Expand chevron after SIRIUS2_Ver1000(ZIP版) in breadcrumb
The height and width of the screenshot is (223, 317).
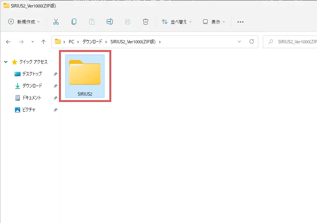click(160, 42)
